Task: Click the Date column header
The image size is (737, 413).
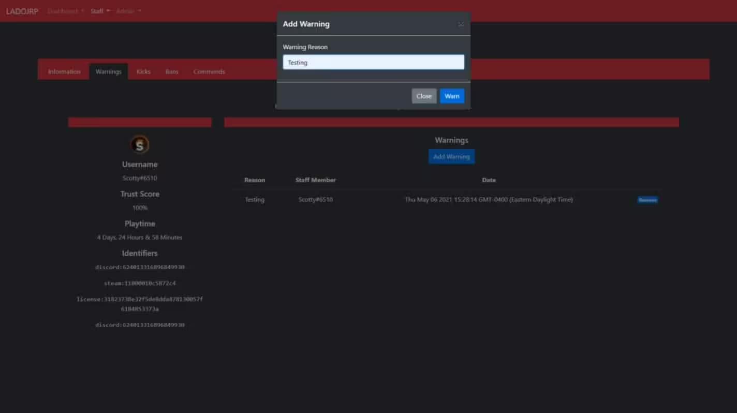Action: 489,180
